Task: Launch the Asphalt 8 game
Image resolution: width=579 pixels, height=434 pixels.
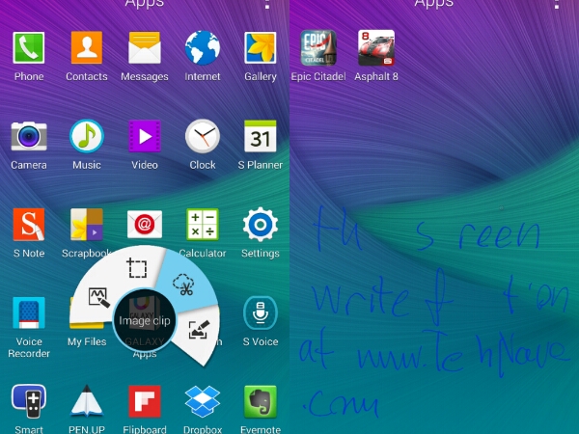Action: point(376,48)
